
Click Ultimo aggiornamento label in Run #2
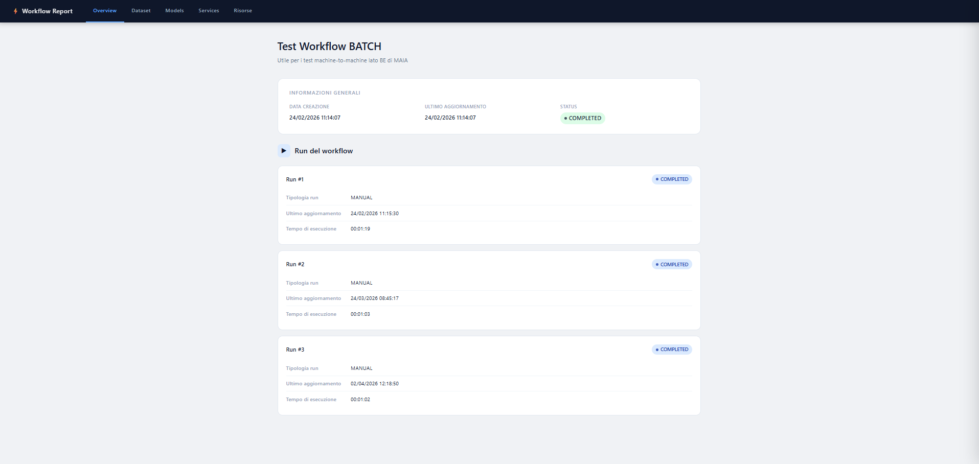point(313,298)
